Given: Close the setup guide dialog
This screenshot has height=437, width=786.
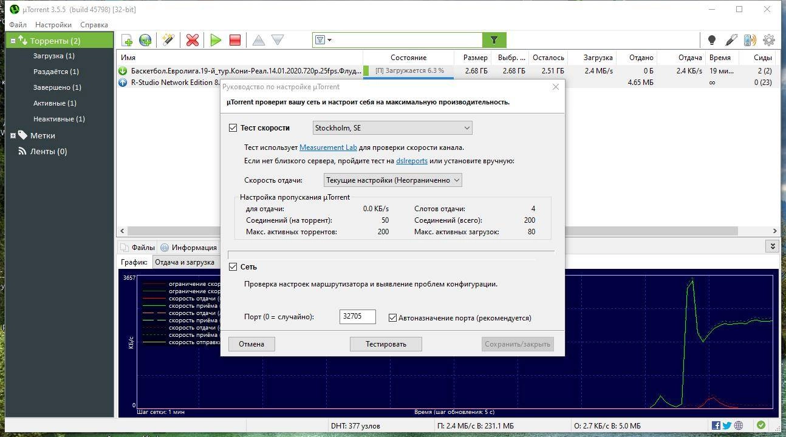Looking at the screenshot, I should (556, 87).
